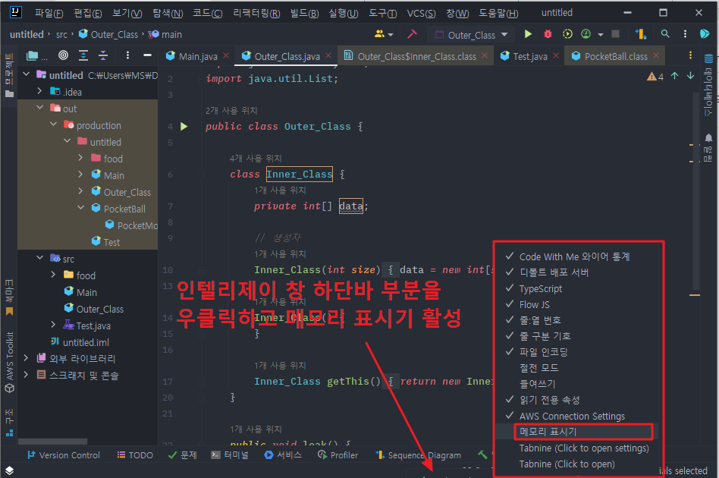Start a Debug session with the bug icon
This screenshot has width=719, height=478.
click(x=548, y=34)
